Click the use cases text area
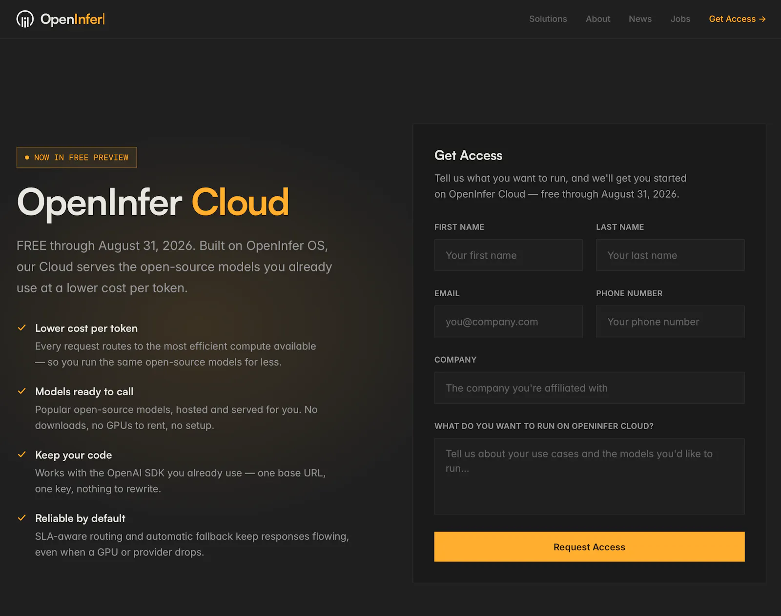 click(589, 476)
